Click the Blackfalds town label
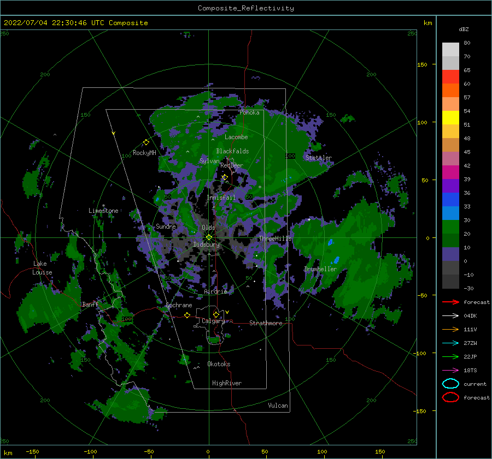The width and height of the screenshot is (492, 459). coord(232,151)
